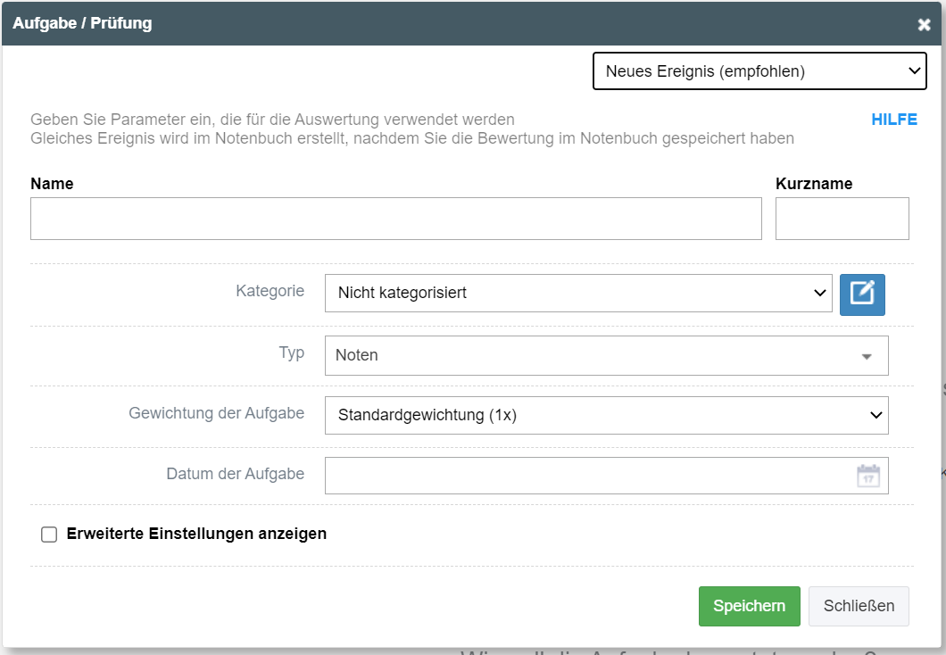Open the calendar icon beside Datum der Aufgabe
Viewport: 946px width, 655px height.
pyautogui.click(x=870, y=475)
